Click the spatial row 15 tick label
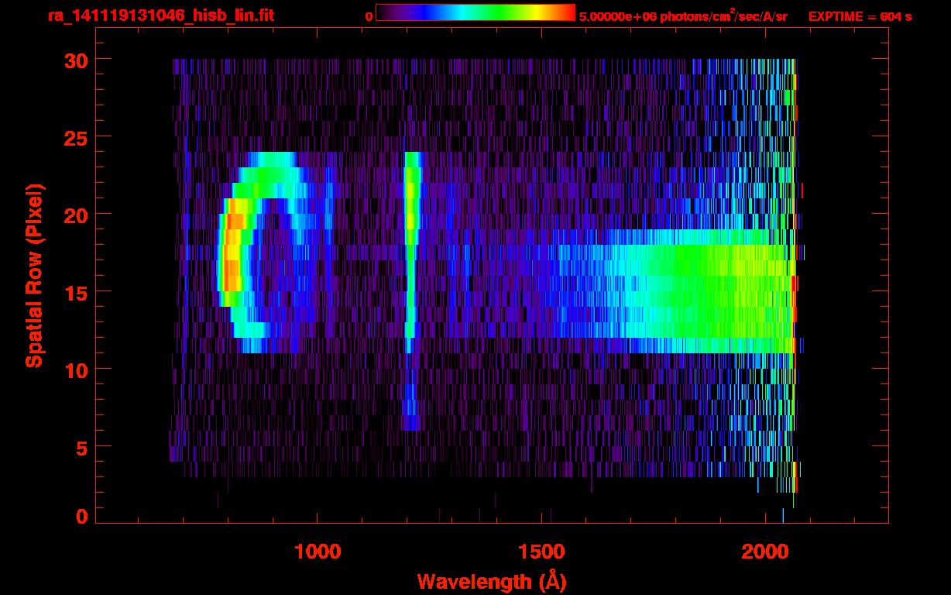This screenshot has width=951, height=595. coord(75,292)
